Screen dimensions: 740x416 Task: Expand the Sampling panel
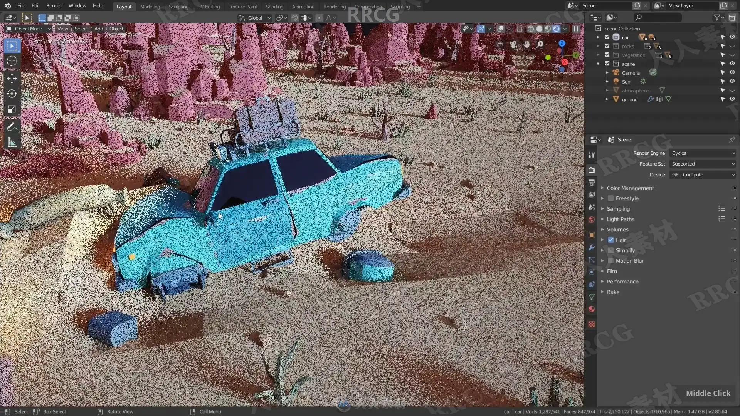click(618, 209)
